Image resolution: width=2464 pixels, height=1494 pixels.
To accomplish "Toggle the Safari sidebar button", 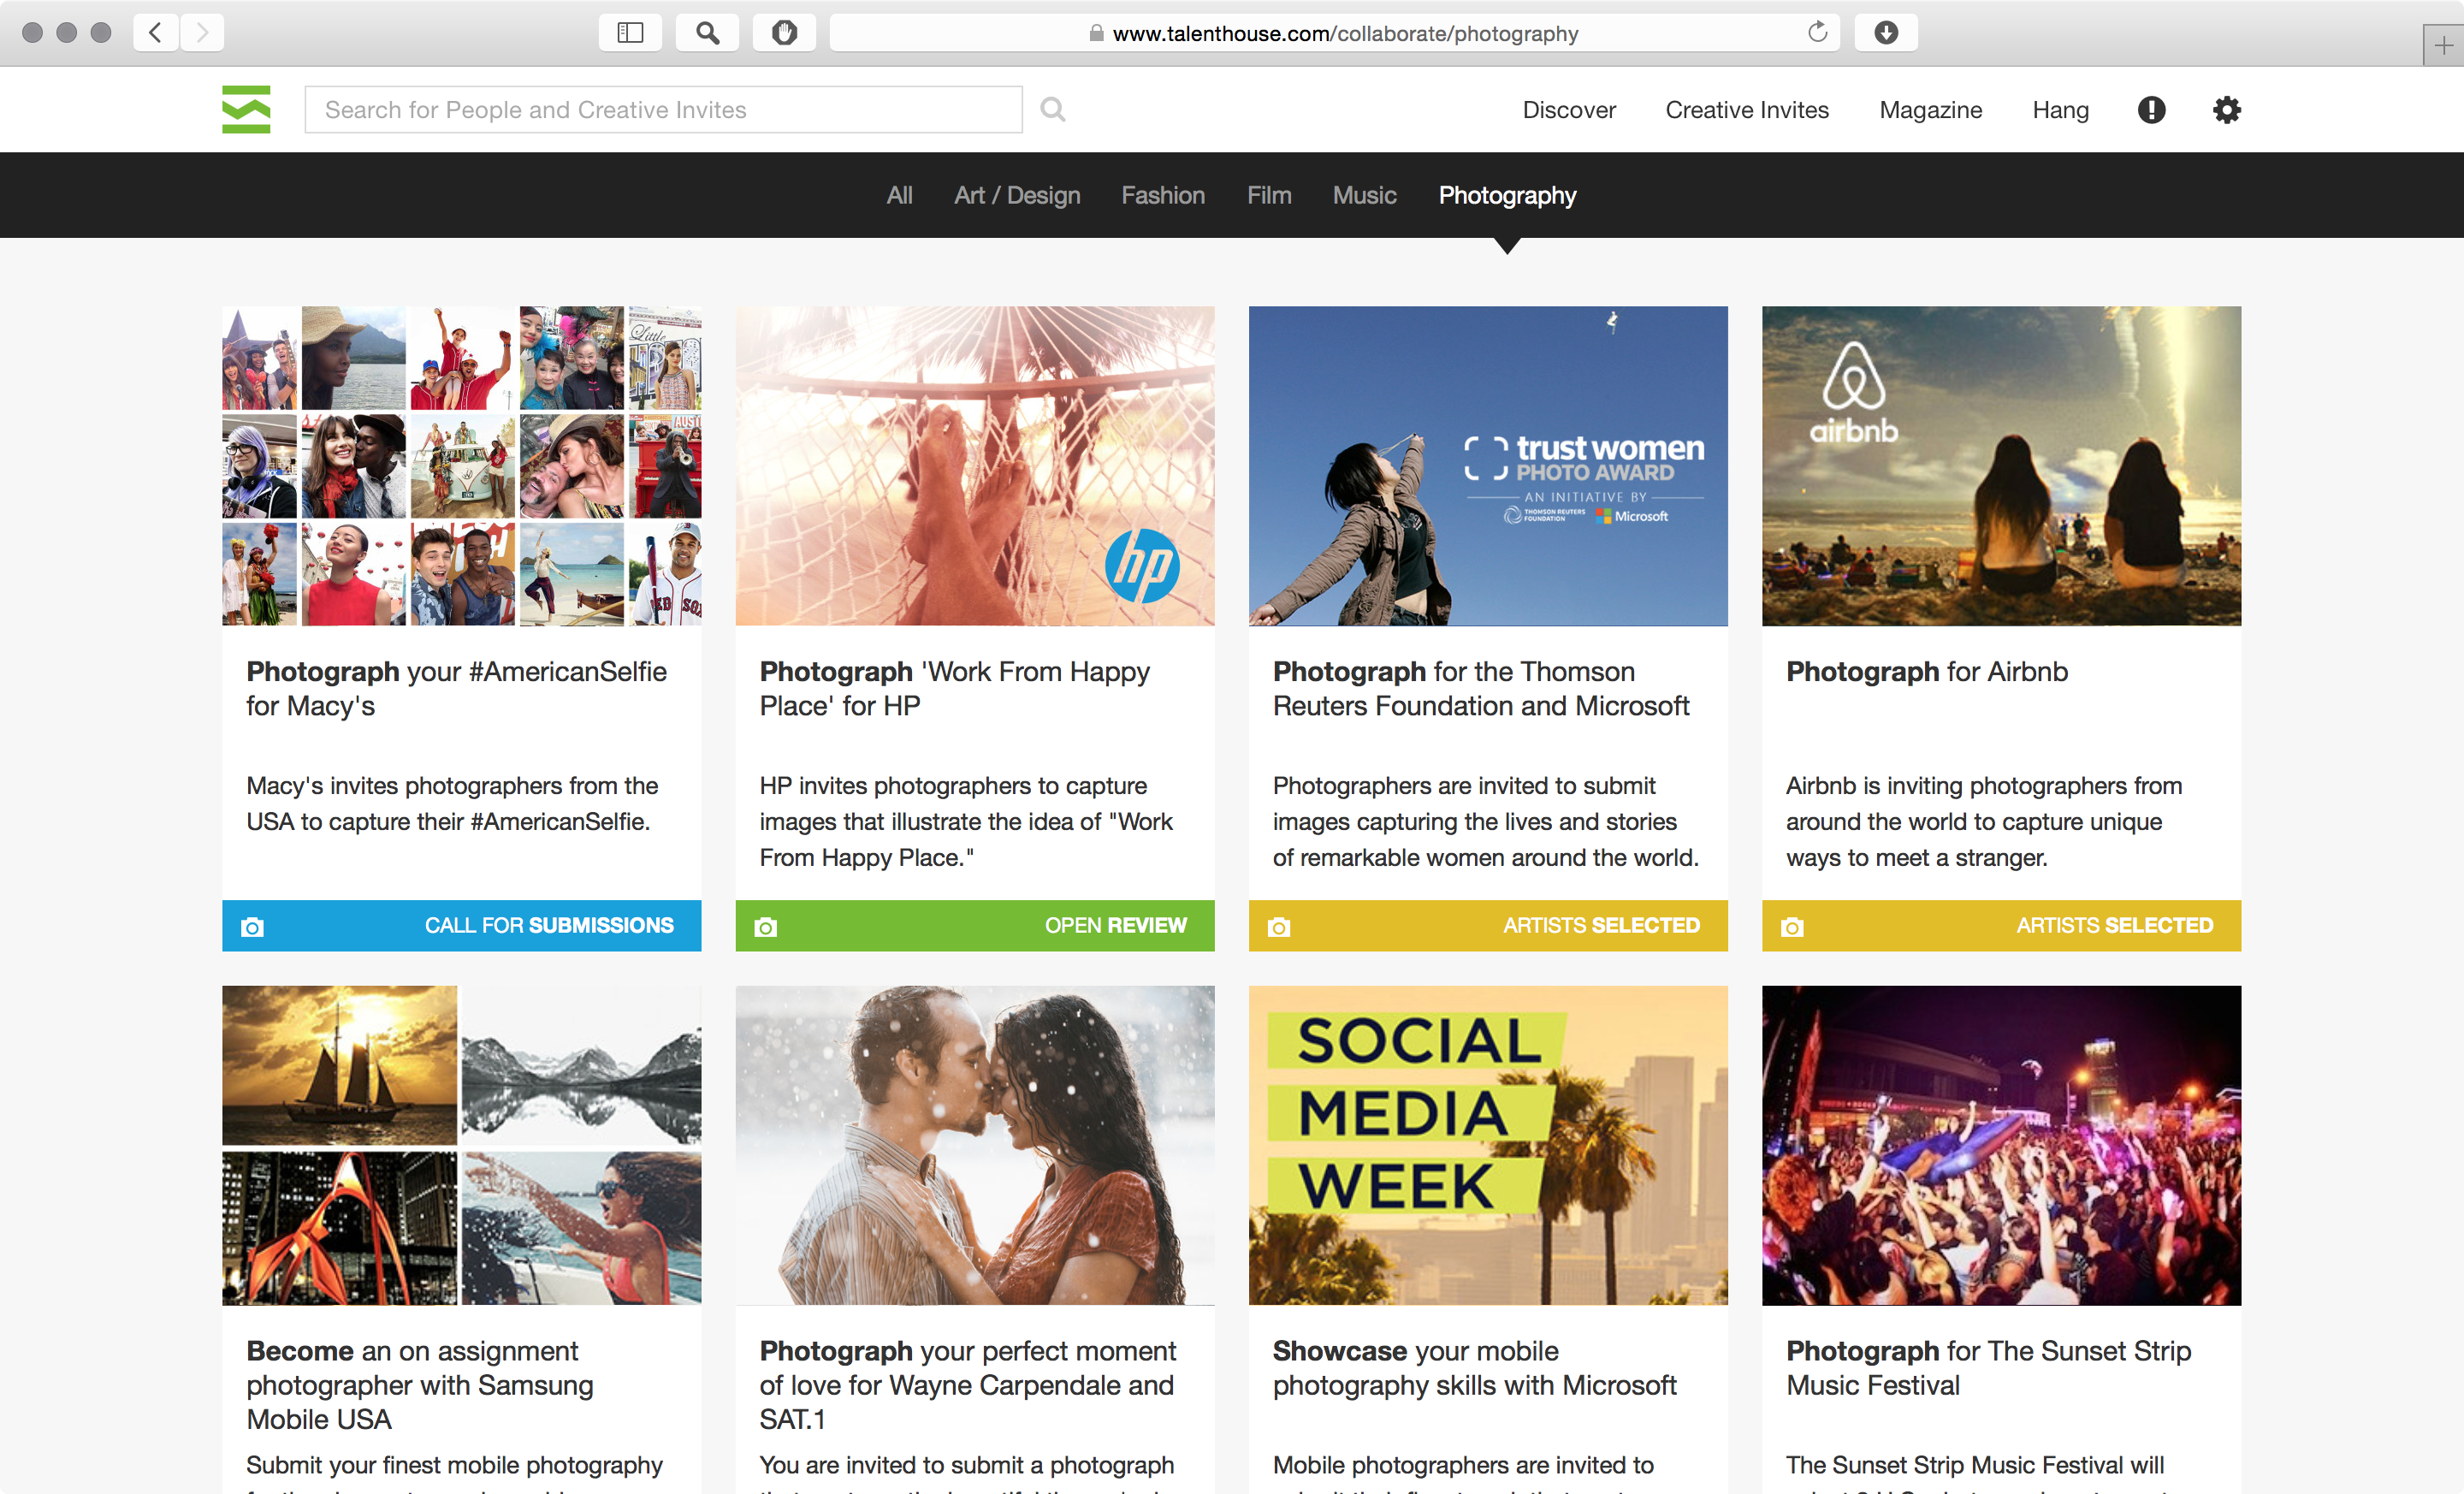I will click(630, 33).
